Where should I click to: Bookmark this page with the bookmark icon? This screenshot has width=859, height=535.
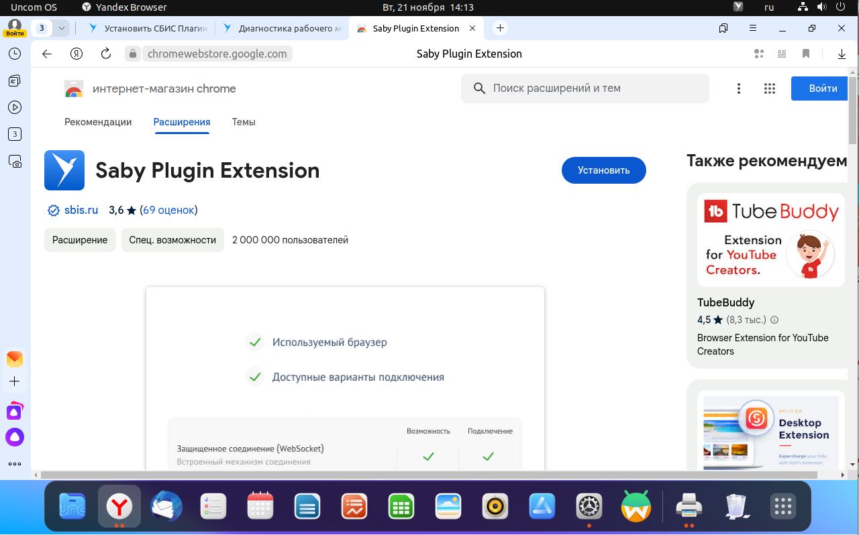(806, 54)
